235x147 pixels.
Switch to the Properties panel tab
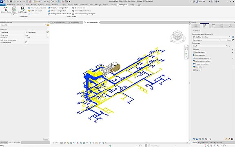4,143
